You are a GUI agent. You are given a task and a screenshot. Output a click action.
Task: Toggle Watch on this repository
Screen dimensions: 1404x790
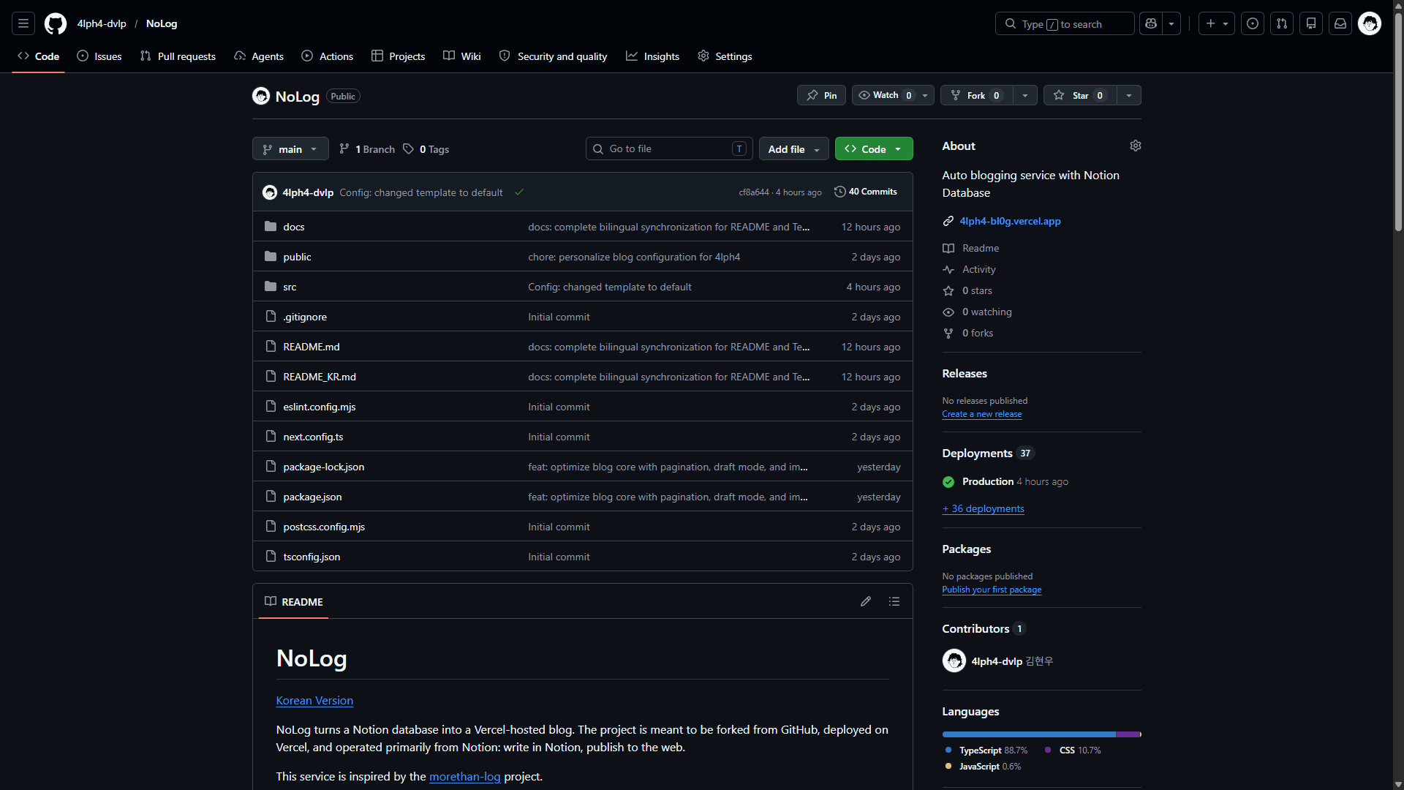tap(885, 95)
